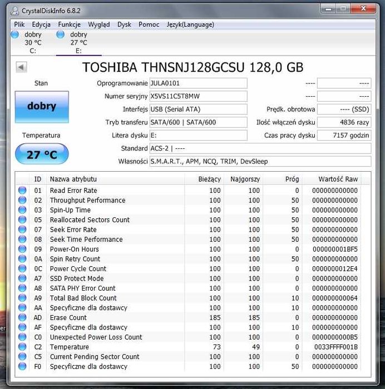385x389 pixels.
Task: Click the CrystalDiskInfo title bar app icon
Action: click(15, 11)
